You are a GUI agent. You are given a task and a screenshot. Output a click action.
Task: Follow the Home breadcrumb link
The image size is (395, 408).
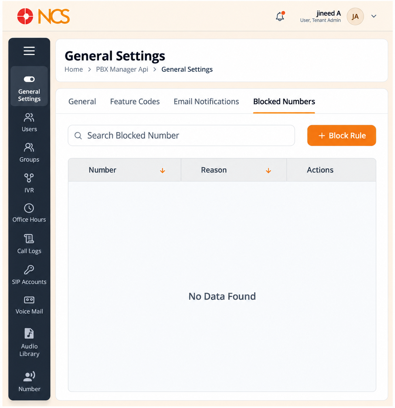tap(74, 69)
